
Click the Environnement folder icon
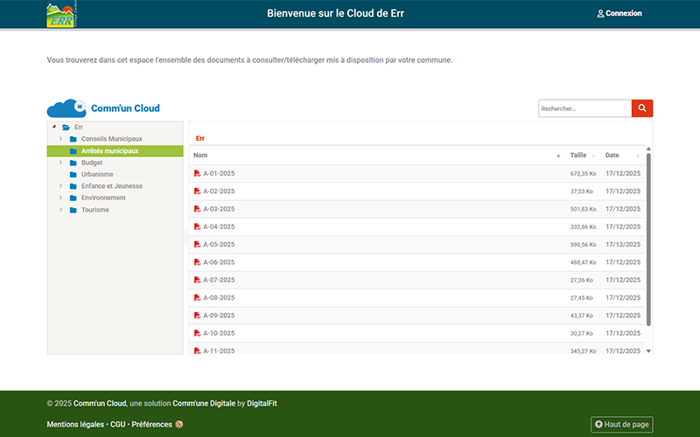[x=73, y=198]
